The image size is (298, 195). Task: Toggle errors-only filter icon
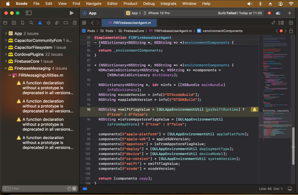pyautogui.click(x=74, y=189)
